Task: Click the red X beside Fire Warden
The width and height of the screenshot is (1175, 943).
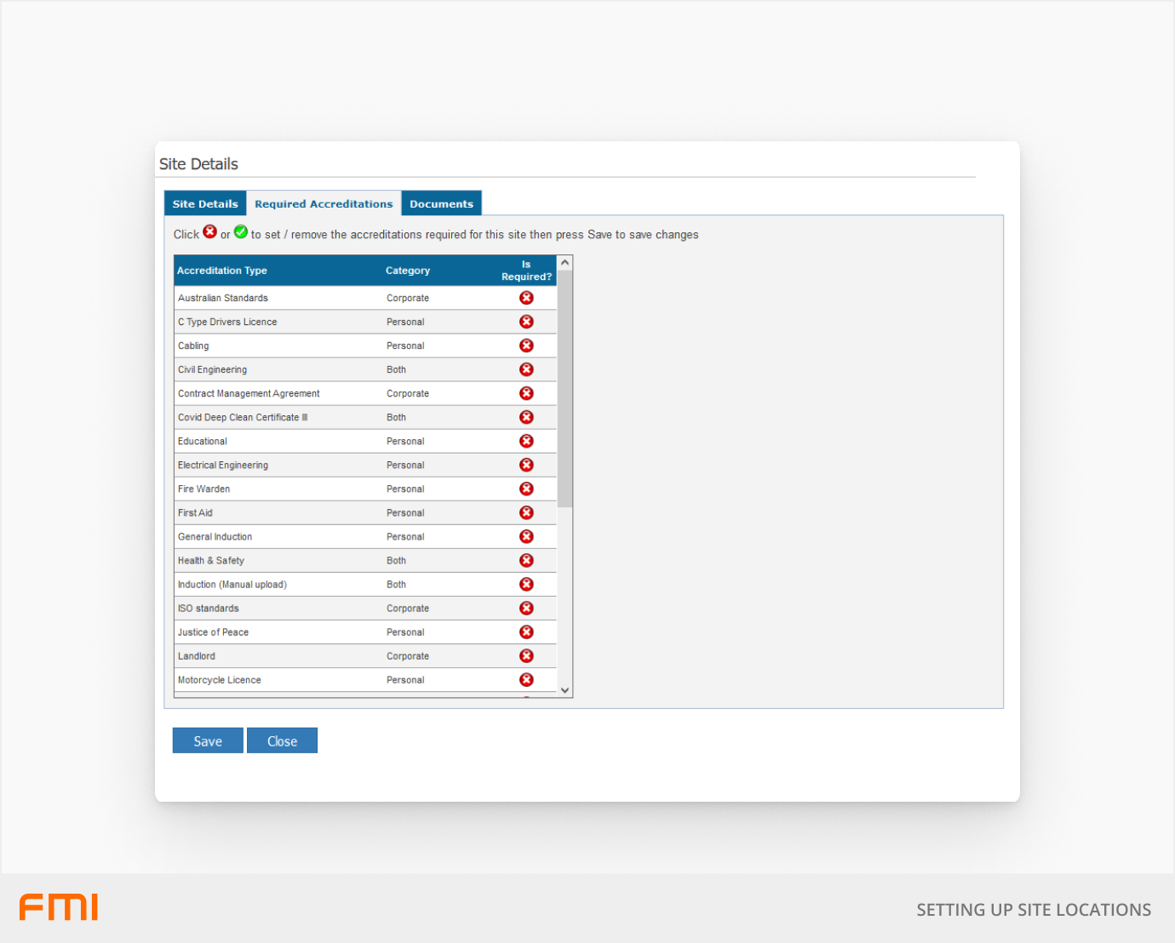Action: click(x=526, y=489)
